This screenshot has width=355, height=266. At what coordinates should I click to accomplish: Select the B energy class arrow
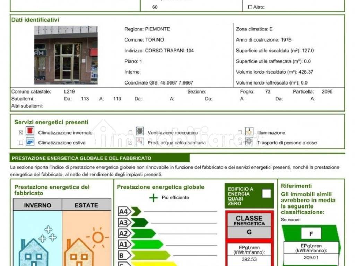pos(144,255)
